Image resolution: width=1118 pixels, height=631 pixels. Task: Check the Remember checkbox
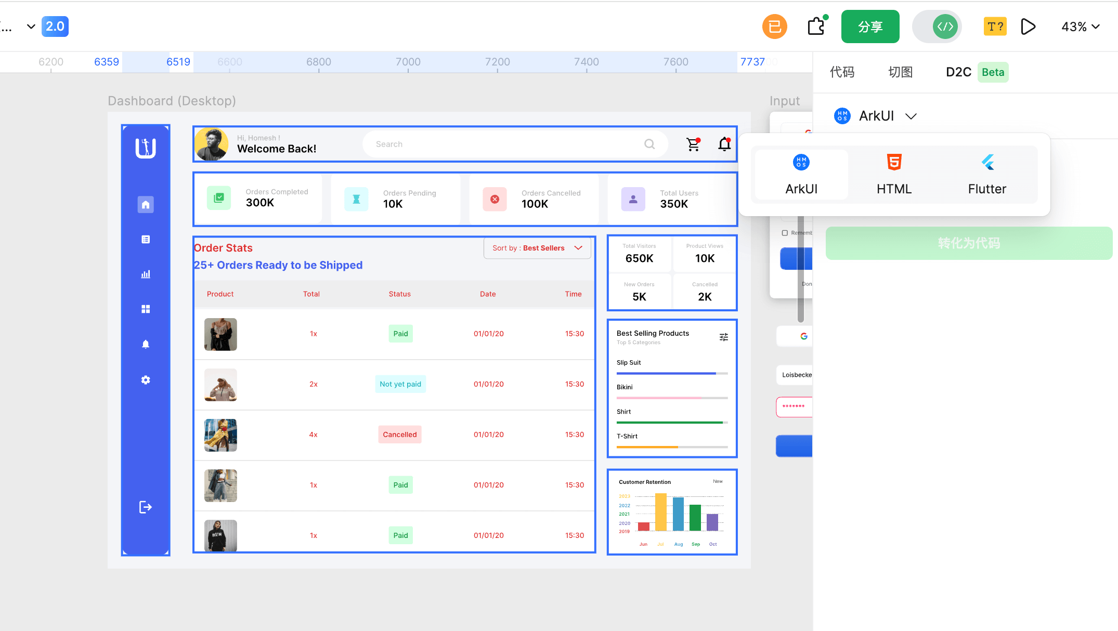coord(785,233)
